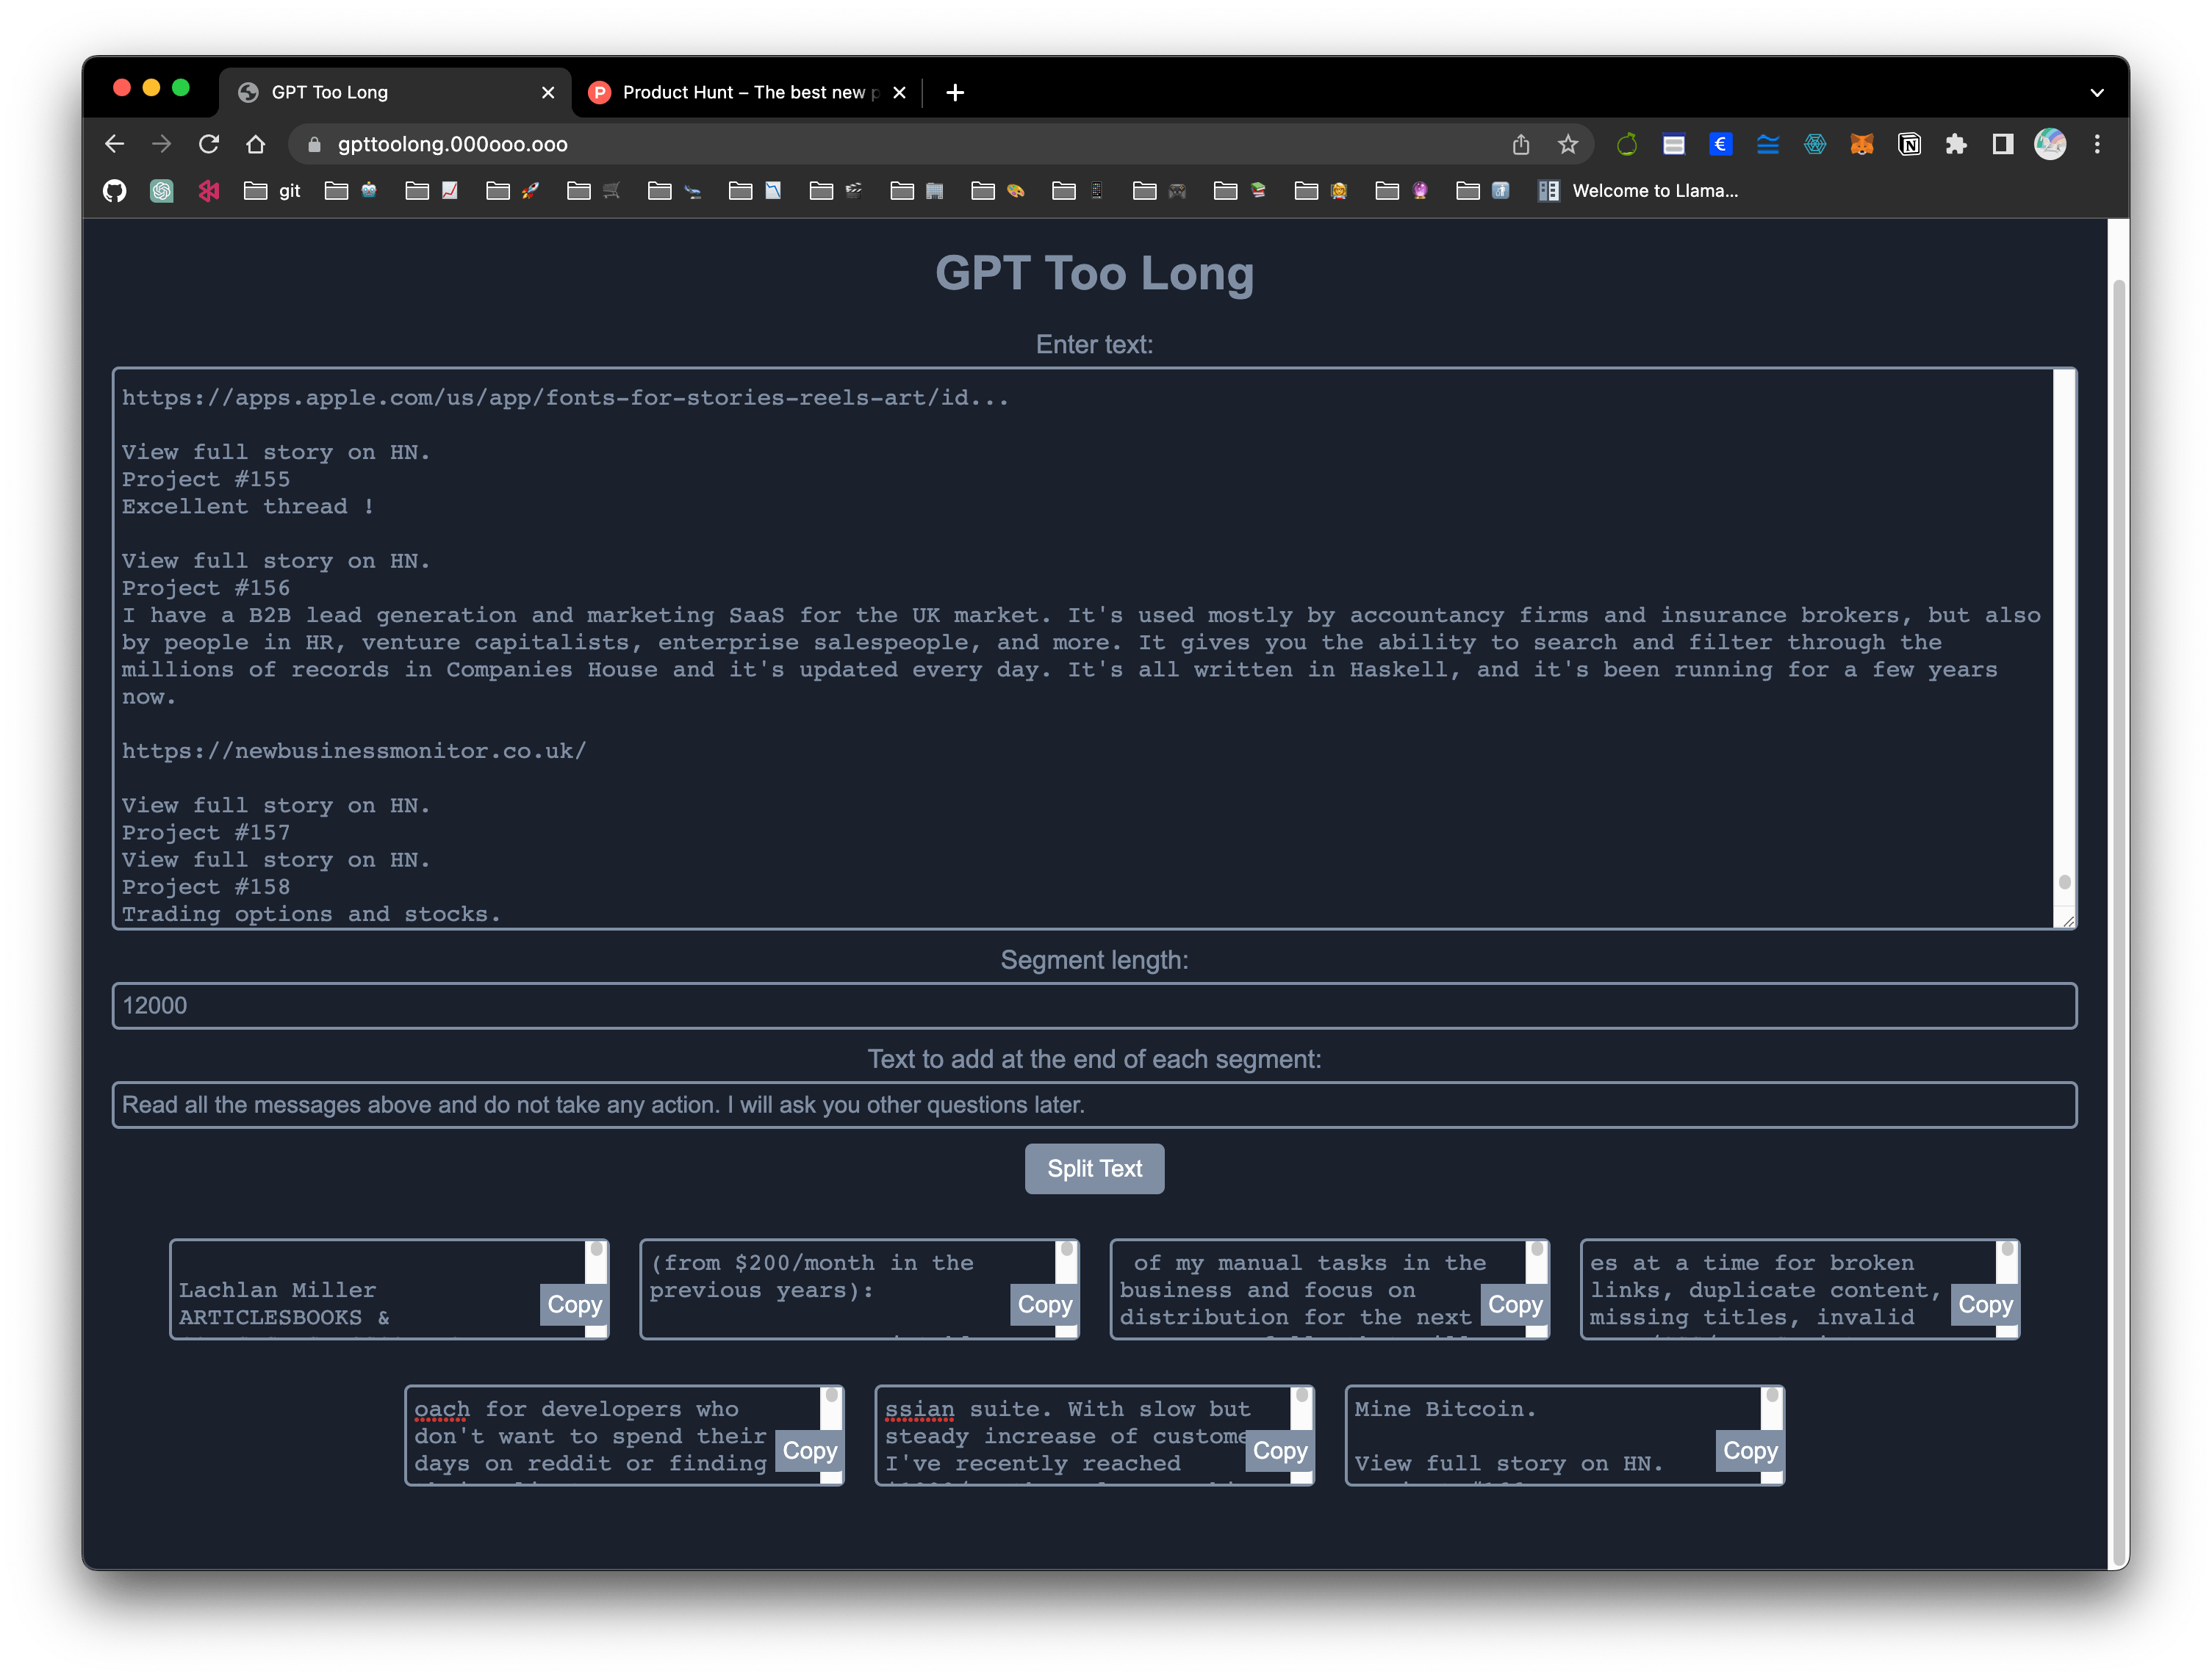Click the 'Project #156' line
The height and width of the screenshot is (1679, 2212).
(206, 588)
